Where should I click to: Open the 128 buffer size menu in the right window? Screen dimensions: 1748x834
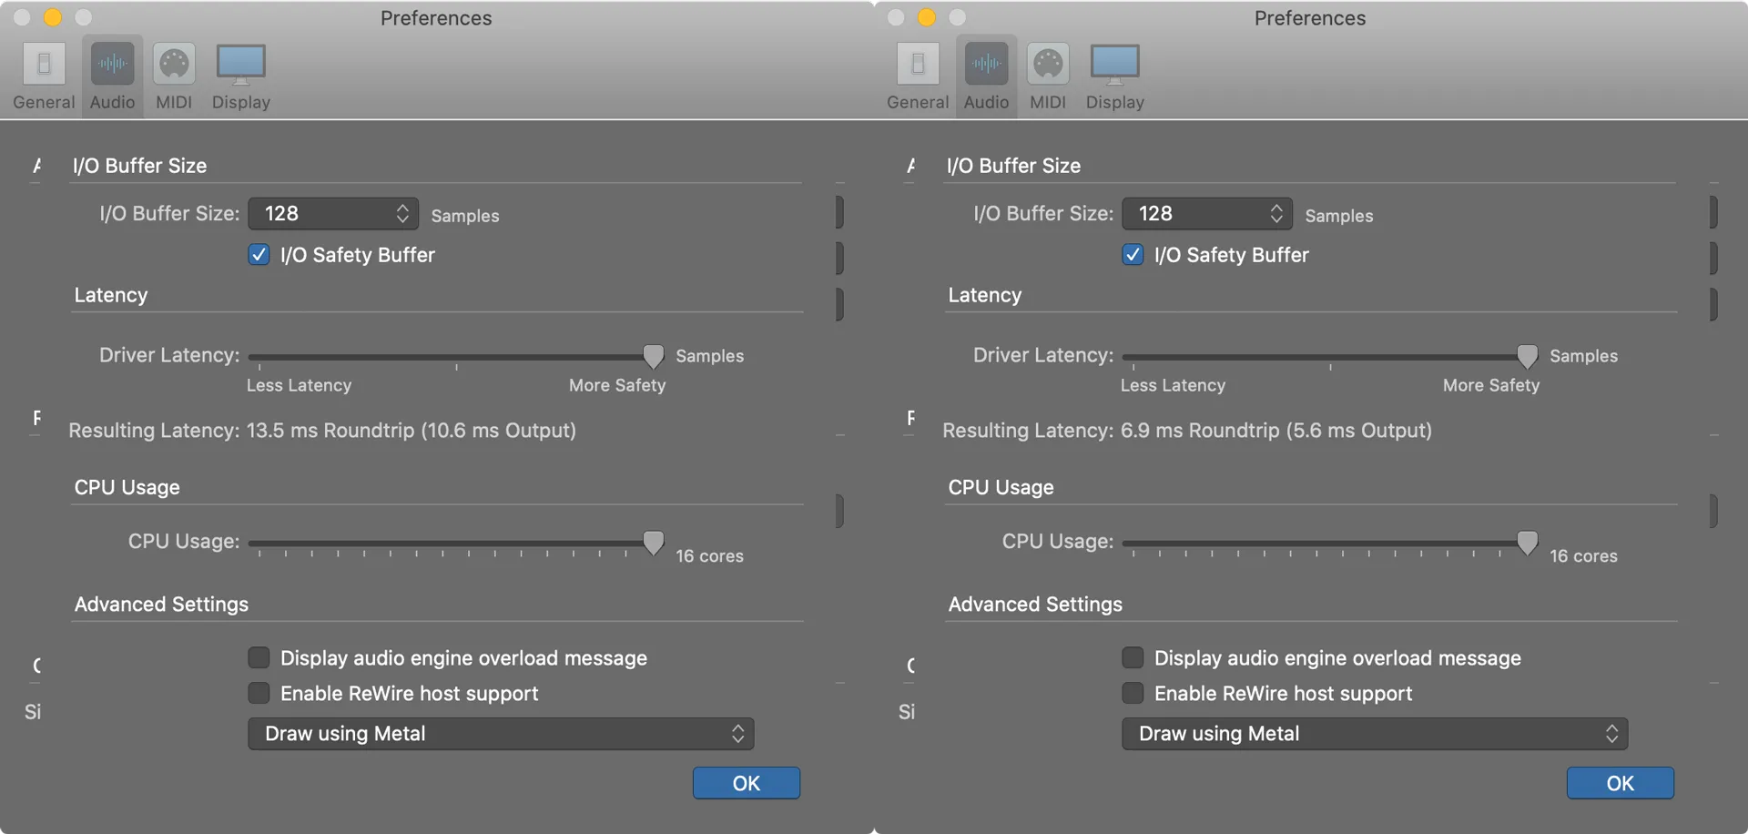coord(1207,214)
